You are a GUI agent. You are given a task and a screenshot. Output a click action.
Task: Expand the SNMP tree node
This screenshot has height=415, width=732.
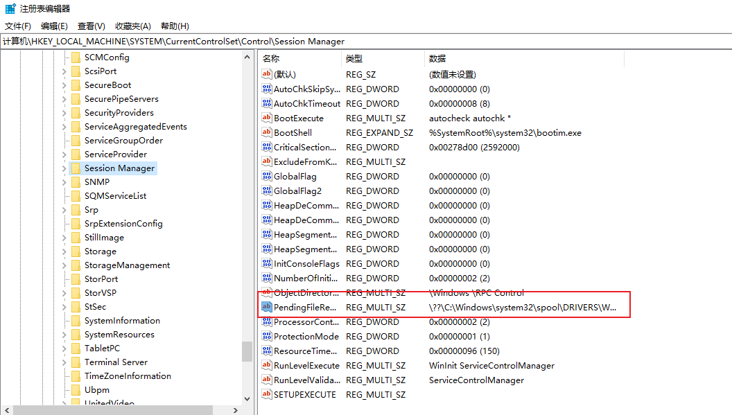64,182
